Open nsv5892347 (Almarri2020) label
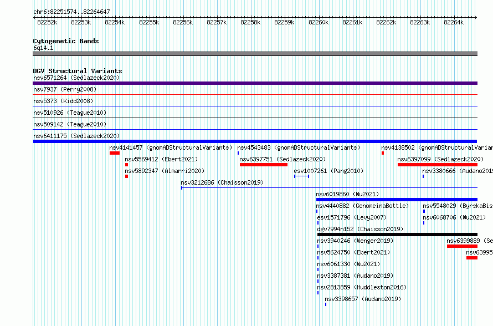Image resolution: width=493 pixels, height=326 pixels. point(165,171)
